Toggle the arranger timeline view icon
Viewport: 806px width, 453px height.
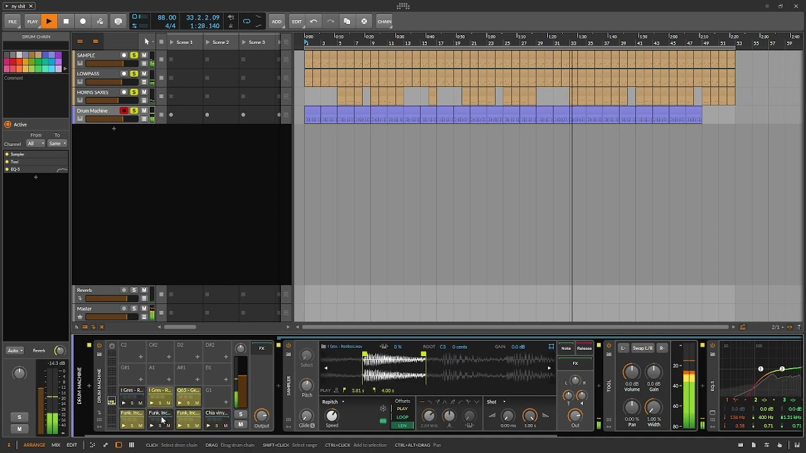point(95,42)
